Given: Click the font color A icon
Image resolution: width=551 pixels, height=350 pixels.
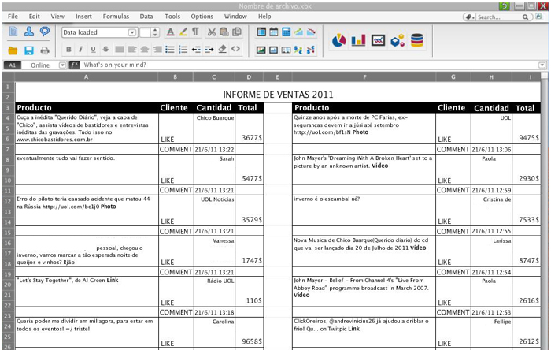Looking at the screenshot, I should pos(171,32).
